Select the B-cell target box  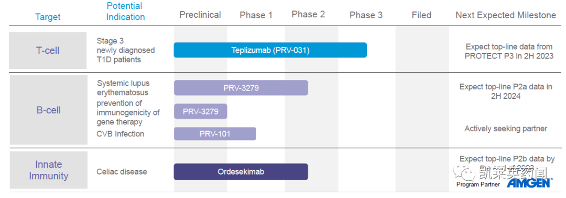point(48,110)
